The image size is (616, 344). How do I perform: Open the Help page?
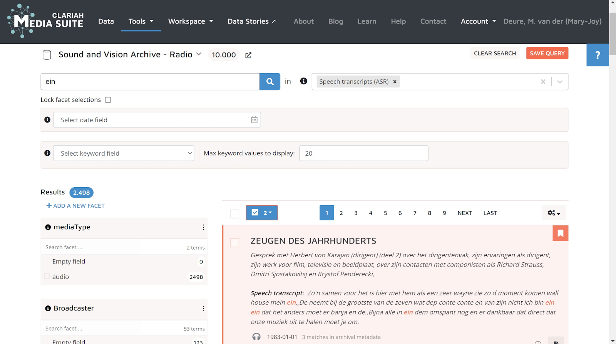tap(398, 21)
